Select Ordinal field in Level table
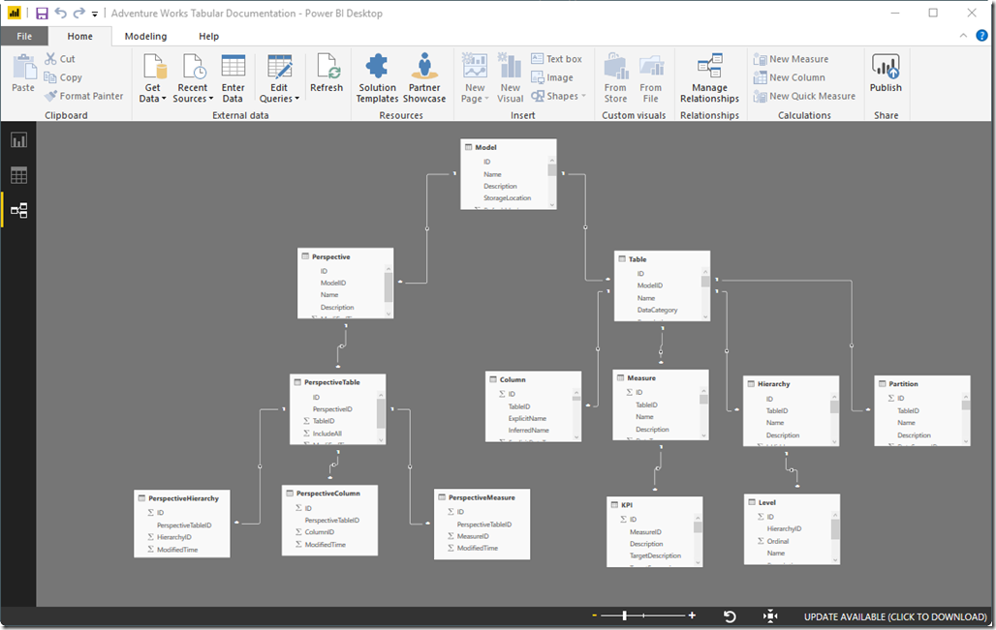Image resolution: width=996 pixels, height=630 pixels. [x=777, y=541]
